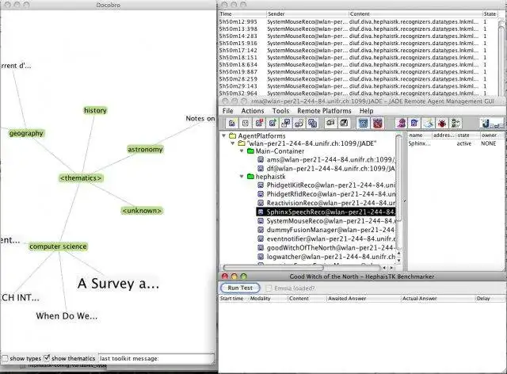Collapse the hephaistk container triangle
Image resolution: width=507 pixels, height=374 pixels.
pos(242,177)
